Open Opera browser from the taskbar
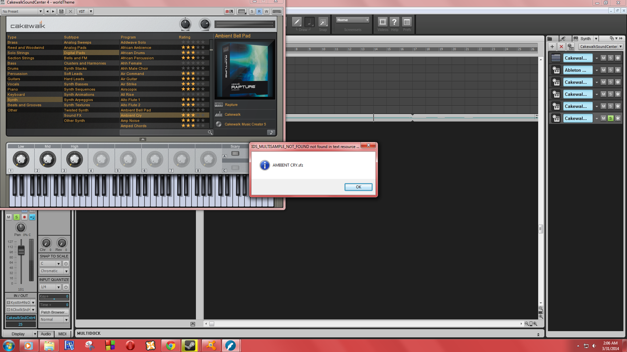 130,345
